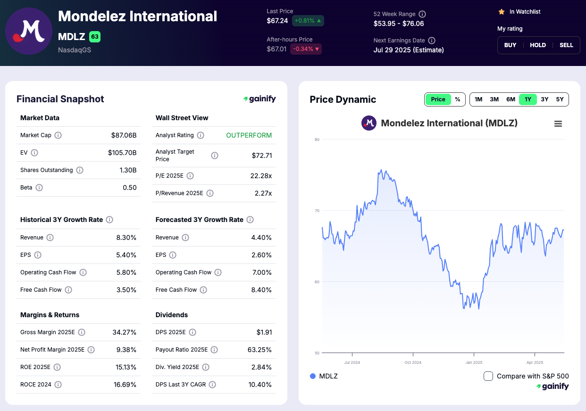Image resolution: width=586 pixels, height=411 pixels.
Task: Click info icon beside ROE 2025E
Action: 57,367
